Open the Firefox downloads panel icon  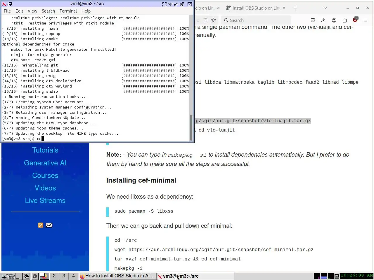[323, 20]
